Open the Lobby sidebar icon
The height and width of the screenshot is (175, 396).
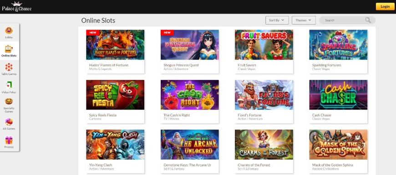9,30
